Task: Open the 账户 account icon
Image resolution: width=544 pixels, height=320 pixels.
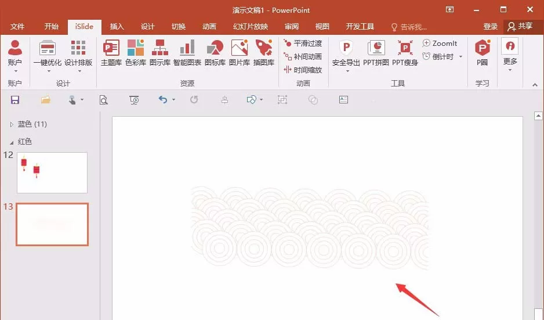Action: coord(15,48)
